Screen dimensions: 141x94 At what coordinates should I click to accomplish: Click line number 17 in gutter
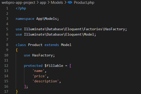click(6, 91)
